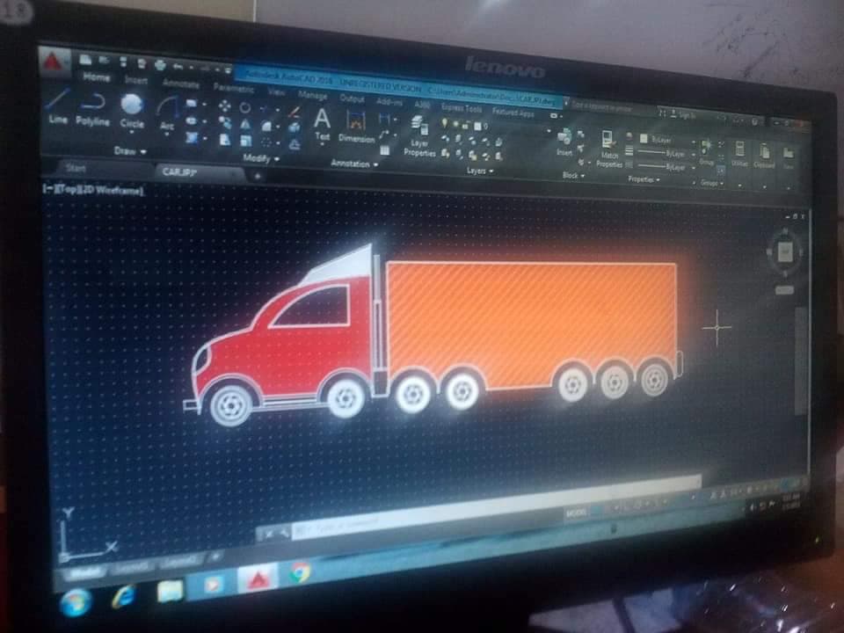Click the AutoCAD application menu button

tap(55, 62)
